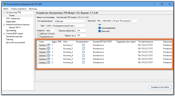
Task: Select Штрих-ФР-К in the tree
Action: [x=15, y=27]
